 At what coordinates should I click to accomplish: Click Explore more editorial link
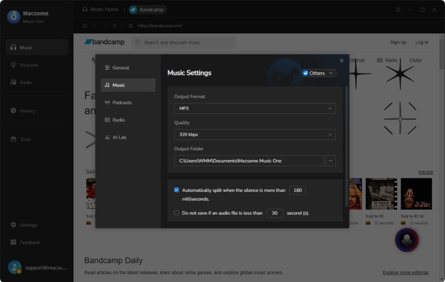pos(406,273)
